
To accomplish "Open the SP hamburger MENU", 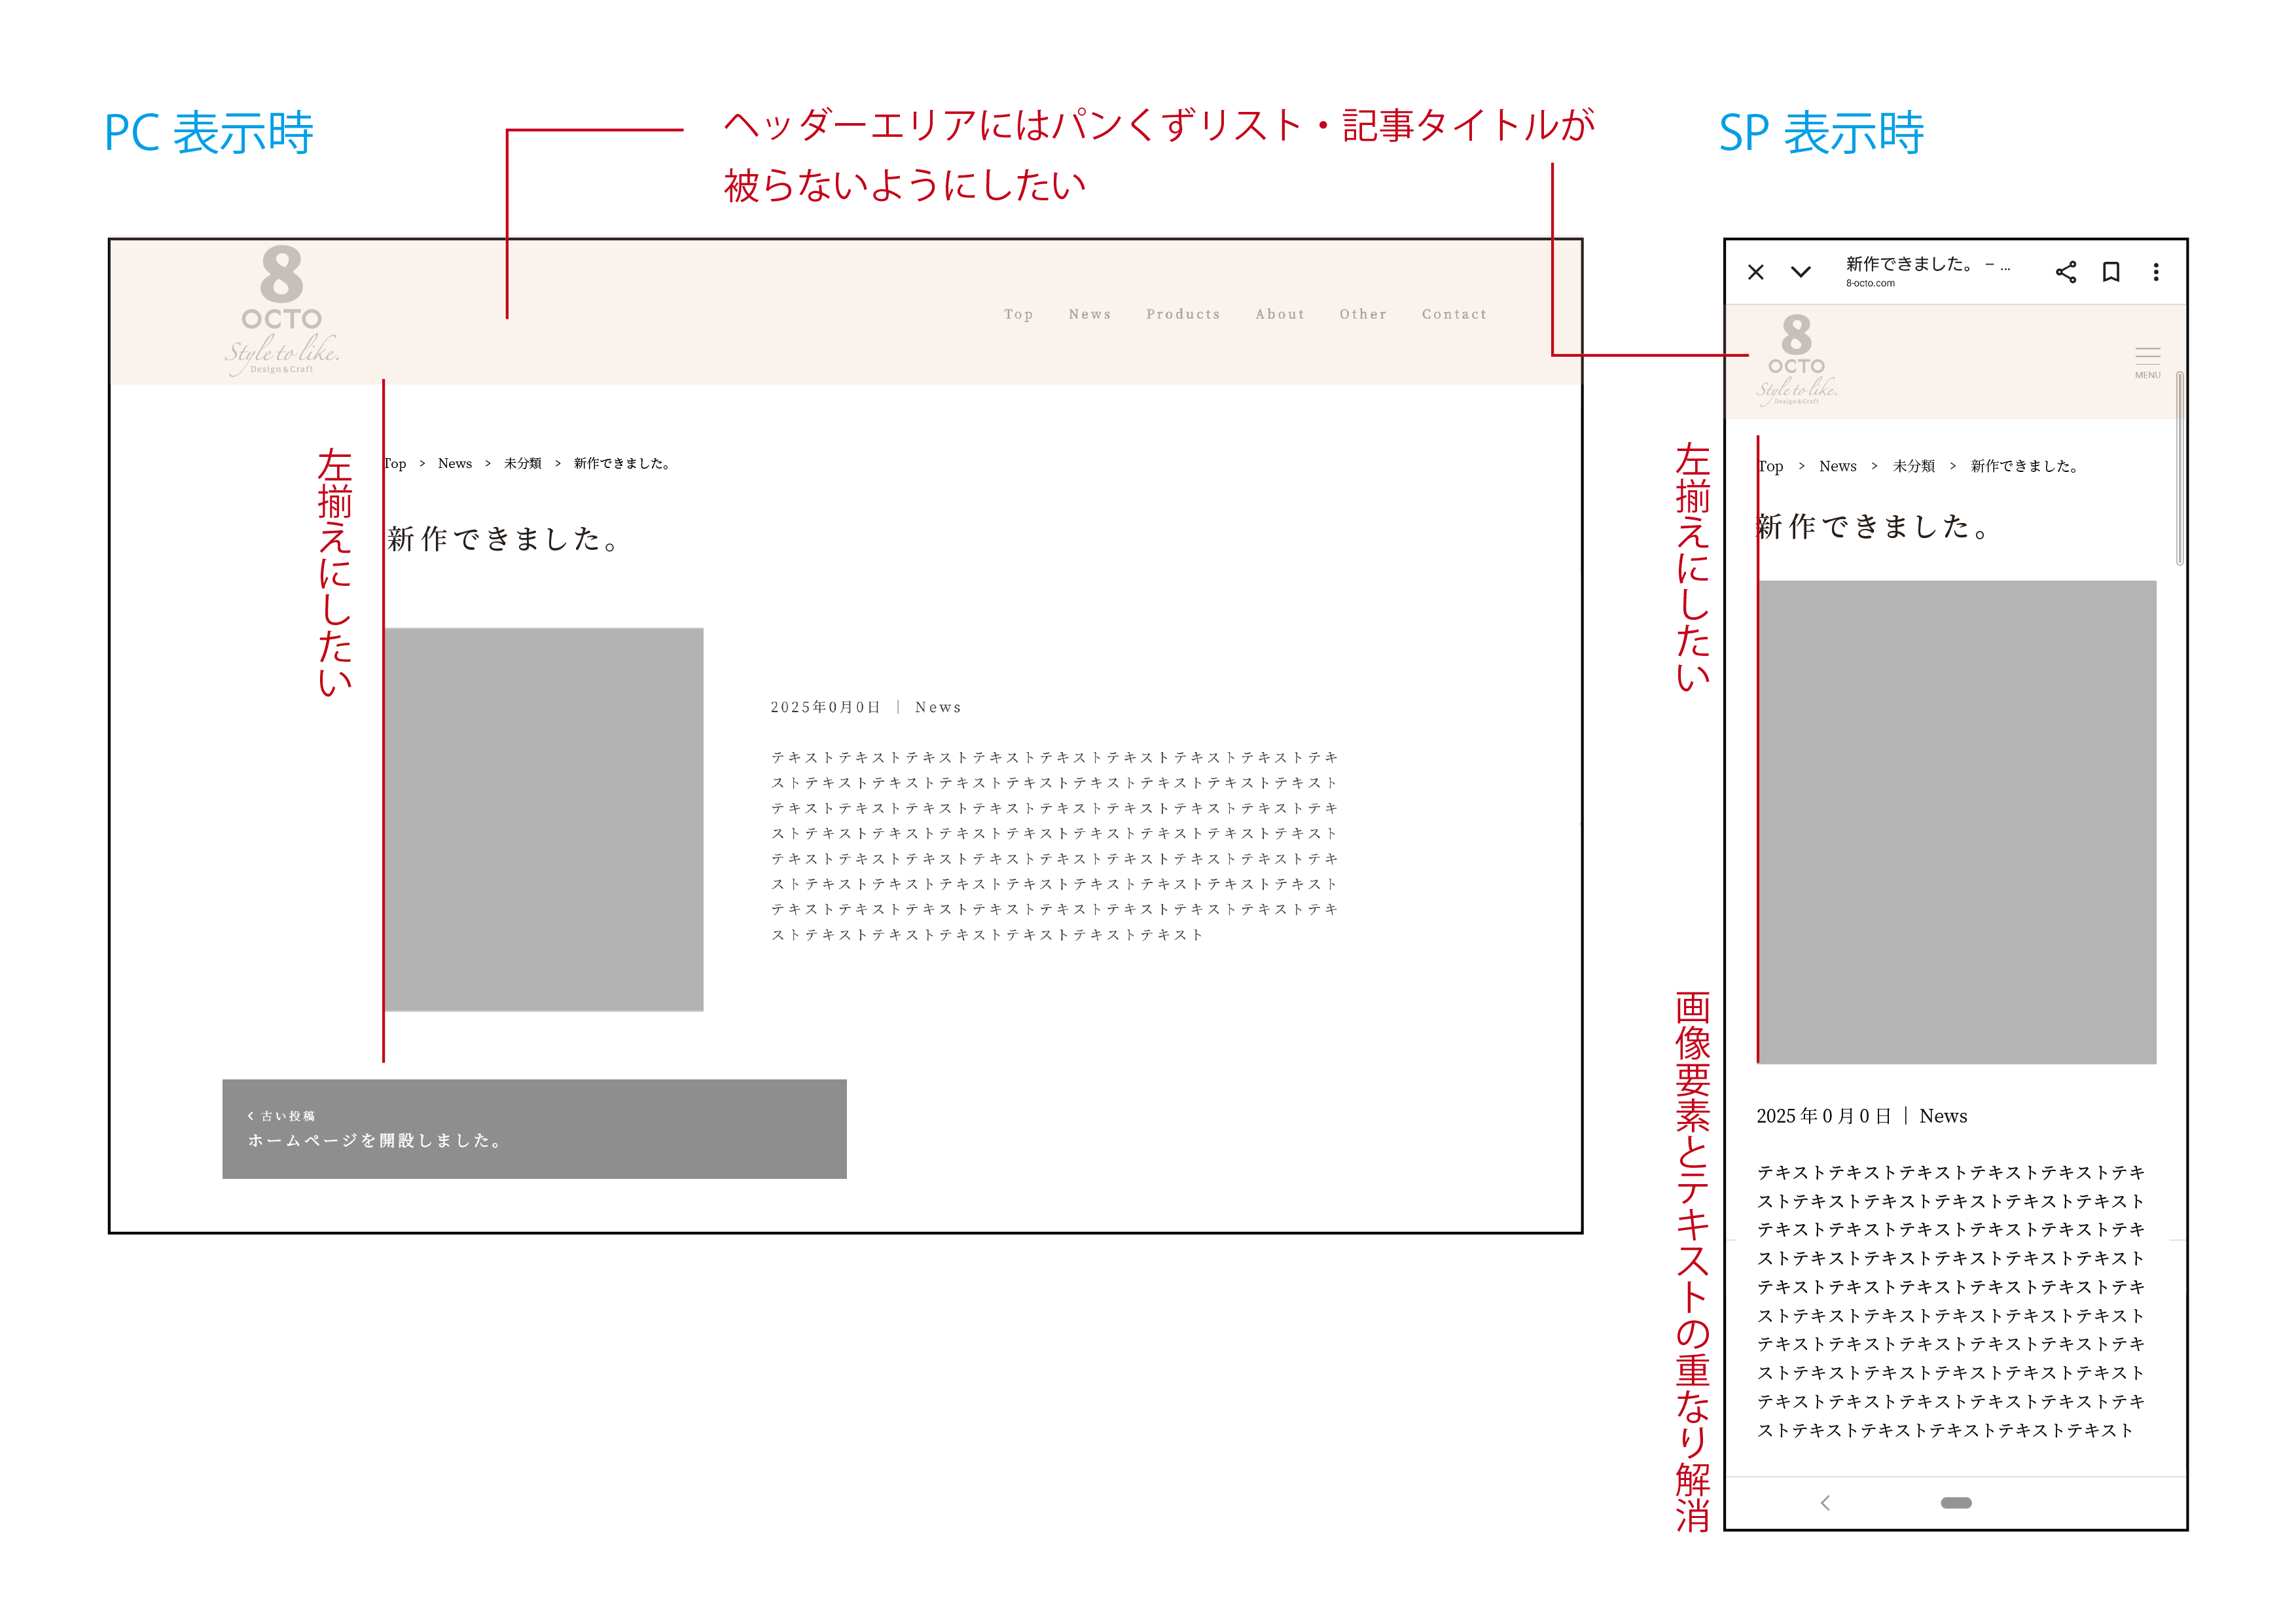I will point(2148,362).
